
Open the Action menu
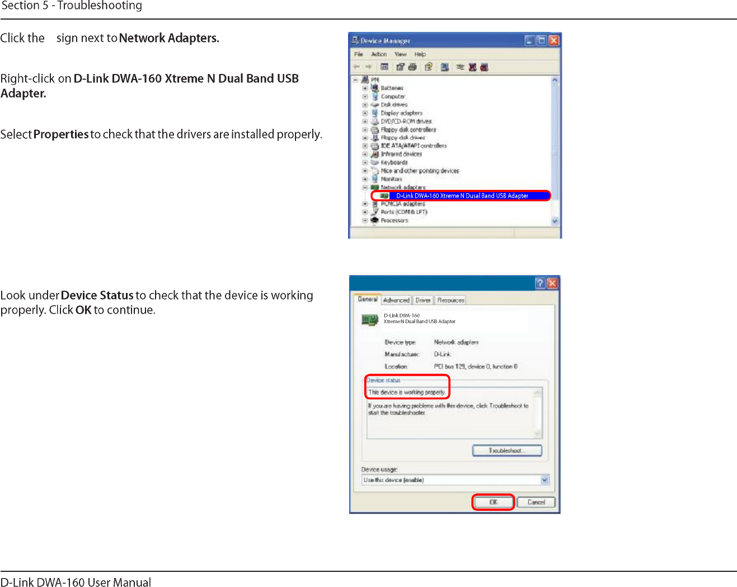379,54
